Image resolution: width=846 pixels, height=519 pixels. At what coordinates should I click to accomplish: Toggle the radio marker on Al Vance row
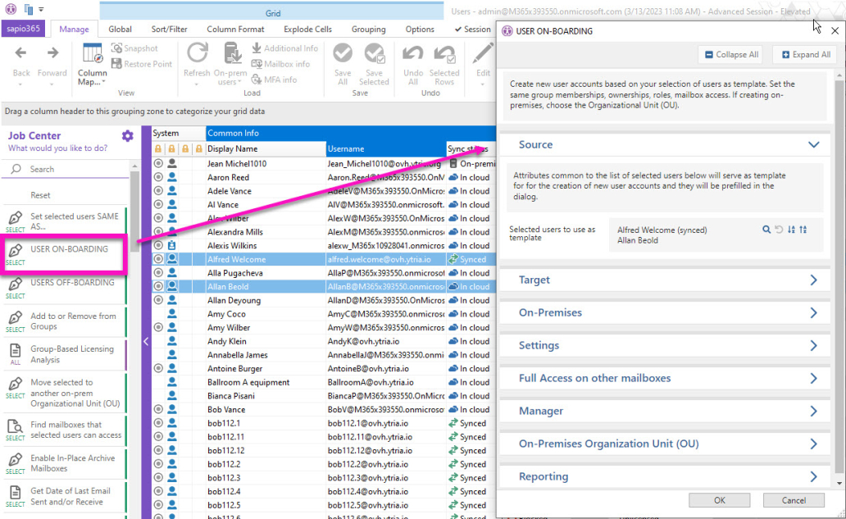point(158,204)
